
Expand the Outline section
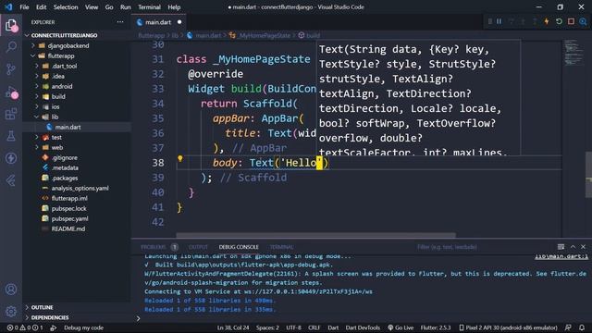(x=42, y=307)
